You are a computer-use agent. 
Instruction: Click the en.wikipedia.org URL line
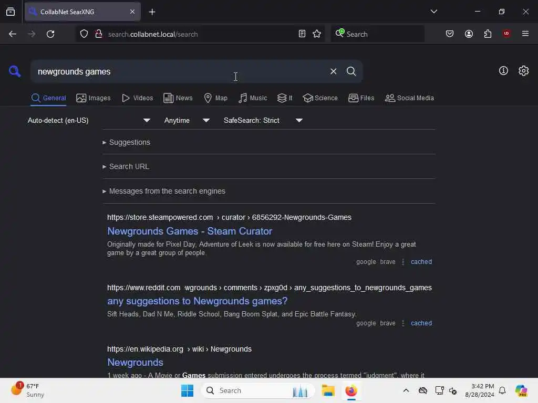coord(180,349)
